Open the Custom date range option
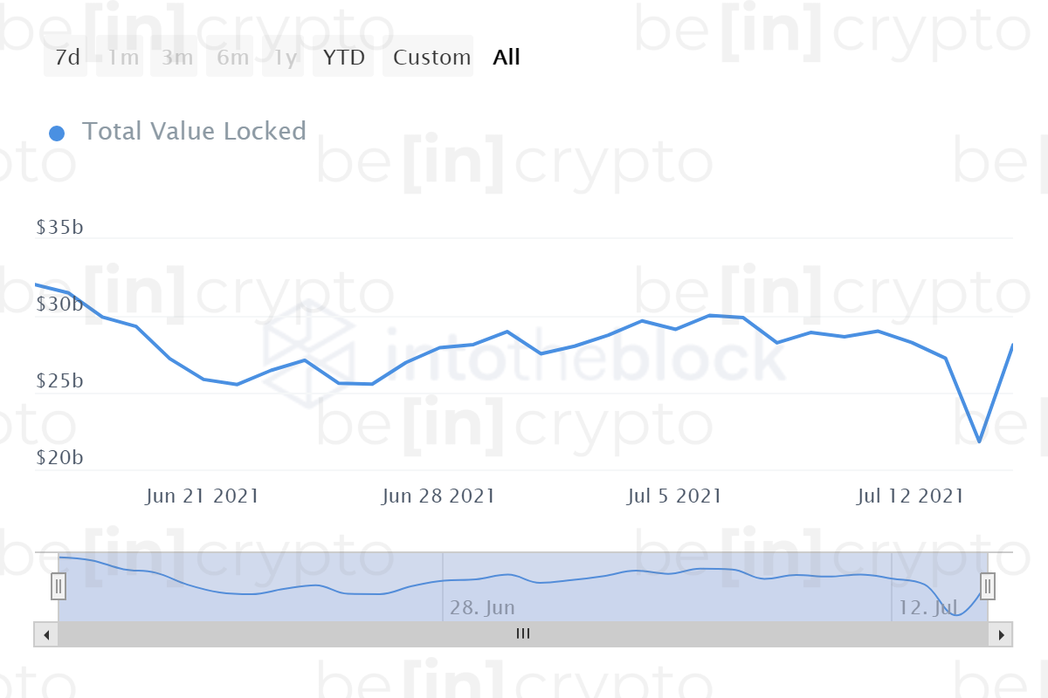The width and height of the screenshot is (1048, 698). (431, 58)
